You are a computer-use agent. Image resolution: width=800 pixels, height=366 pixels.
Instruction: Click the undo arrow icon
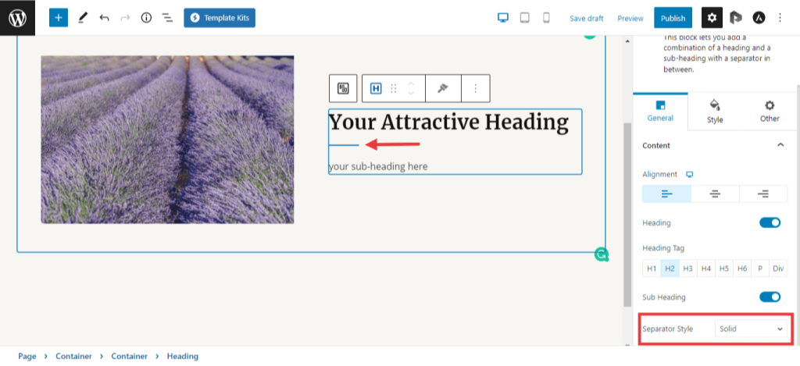(x=104, y=17)
